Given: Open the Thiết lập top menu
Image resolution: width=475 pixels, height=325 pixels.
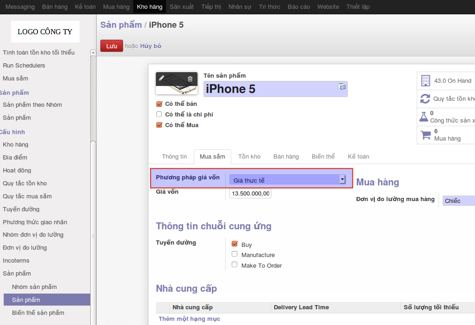Looking at the screenshot, I should [x=358, y=6].
